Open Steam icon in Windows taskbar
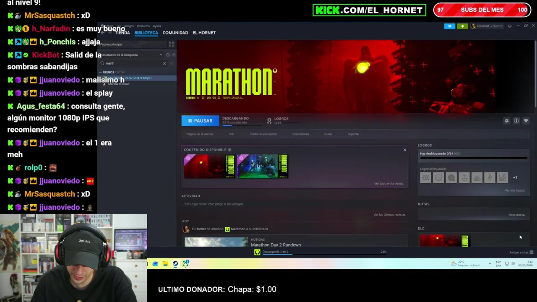The image size is (537, 302). click(x=175, y=264)
